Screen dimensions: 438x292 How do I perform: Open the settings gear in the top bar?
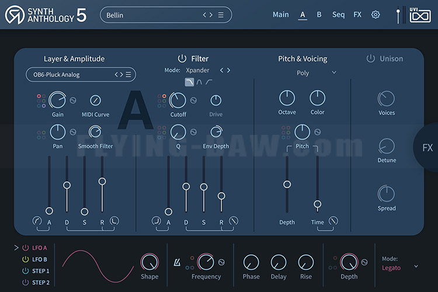click(376, 15)
